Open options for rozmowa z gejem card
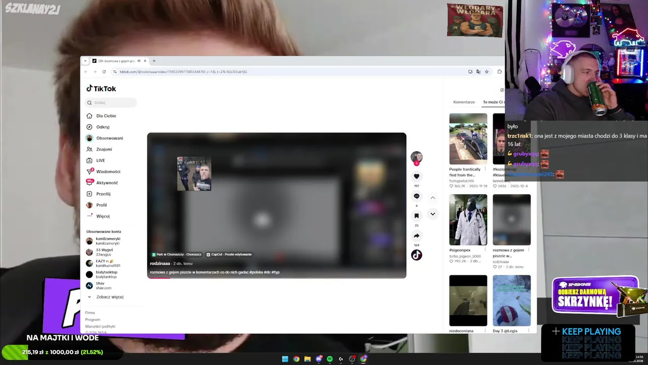This screenshot has height=365, width=648. (529, 250)
